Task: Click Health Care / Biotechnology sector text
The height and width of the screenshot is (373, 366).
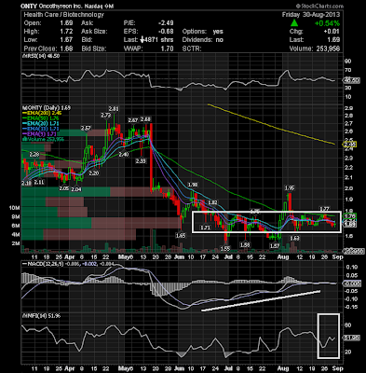Action: (63, 15)
